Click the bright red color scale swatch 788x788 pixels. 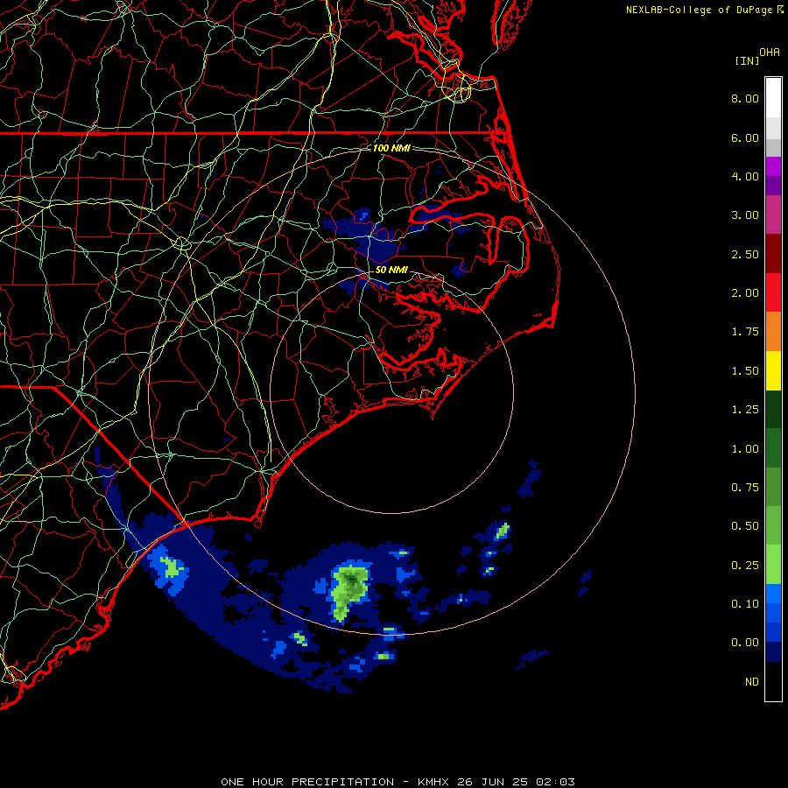(x=773, y=292)
